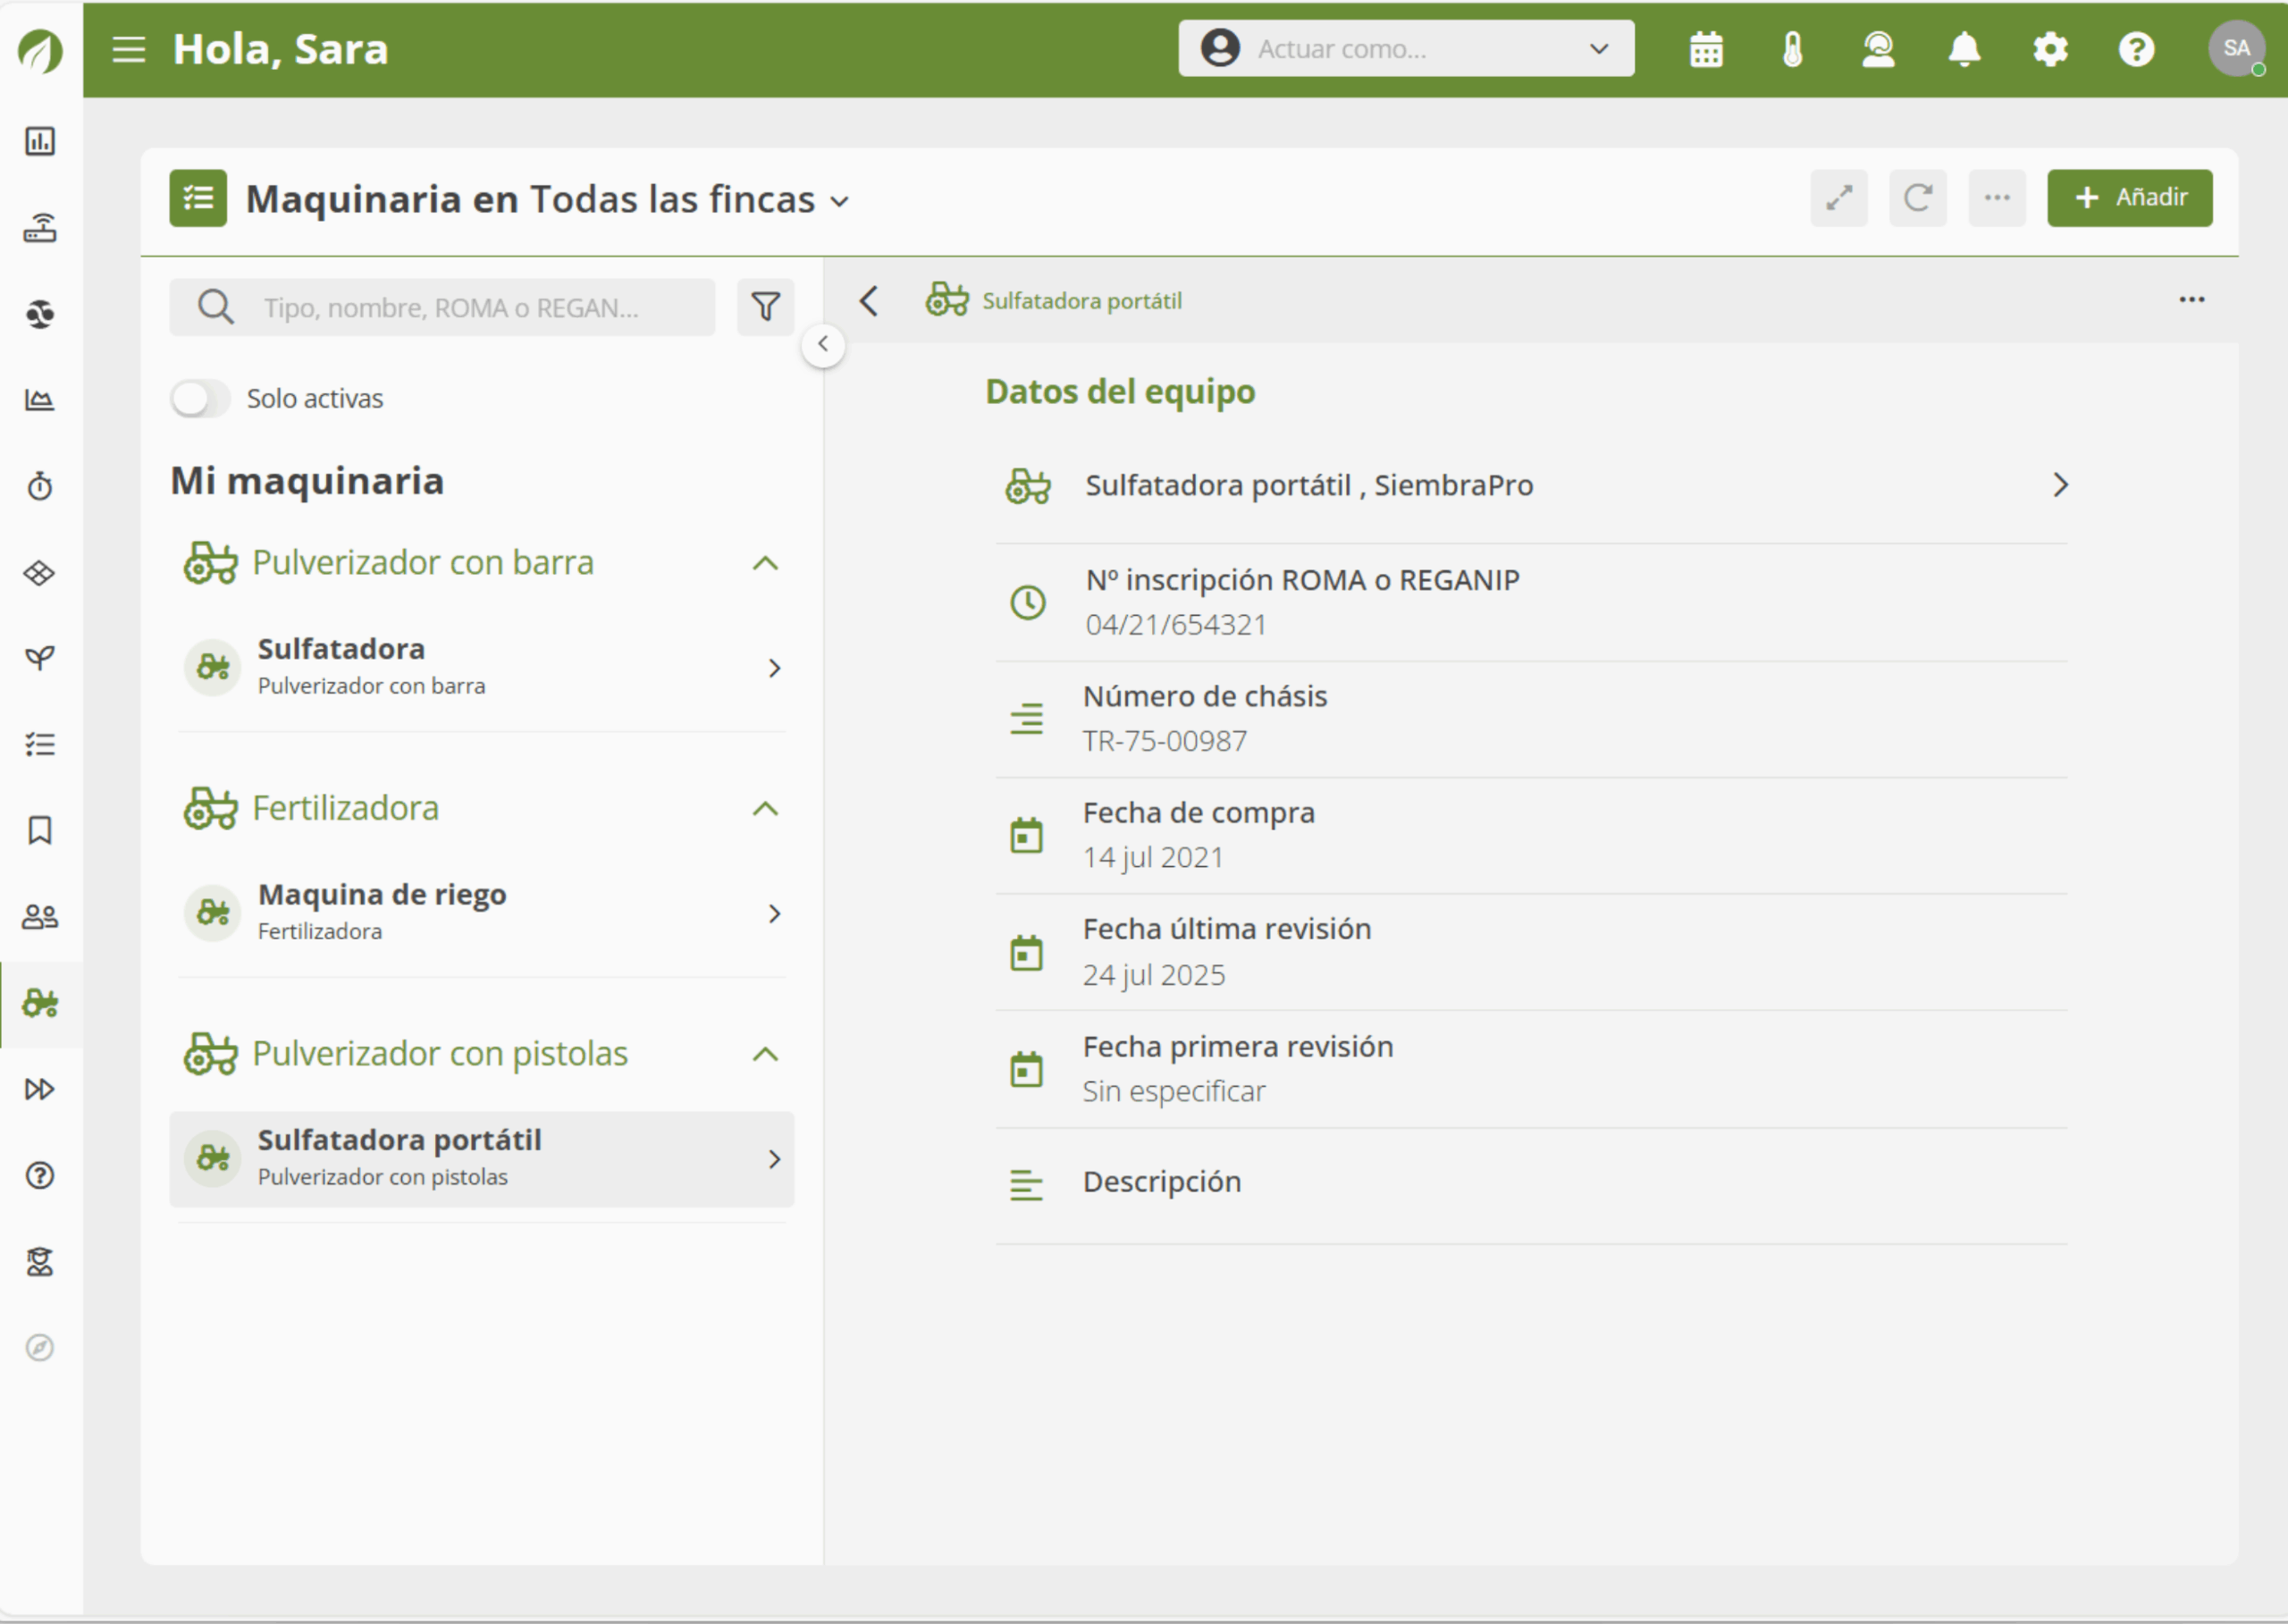Expand panel with diagonal arrows icon
Viewport: 2288px width, 1624px height.
(1838, 198)
